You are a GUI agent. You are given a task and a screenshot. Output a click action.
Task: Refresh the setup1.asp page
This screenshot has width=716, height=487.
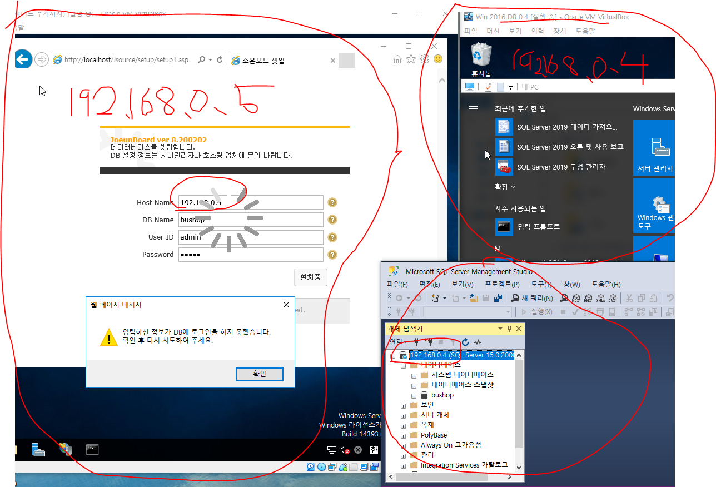pyautogui.click(x=220, y=59)
